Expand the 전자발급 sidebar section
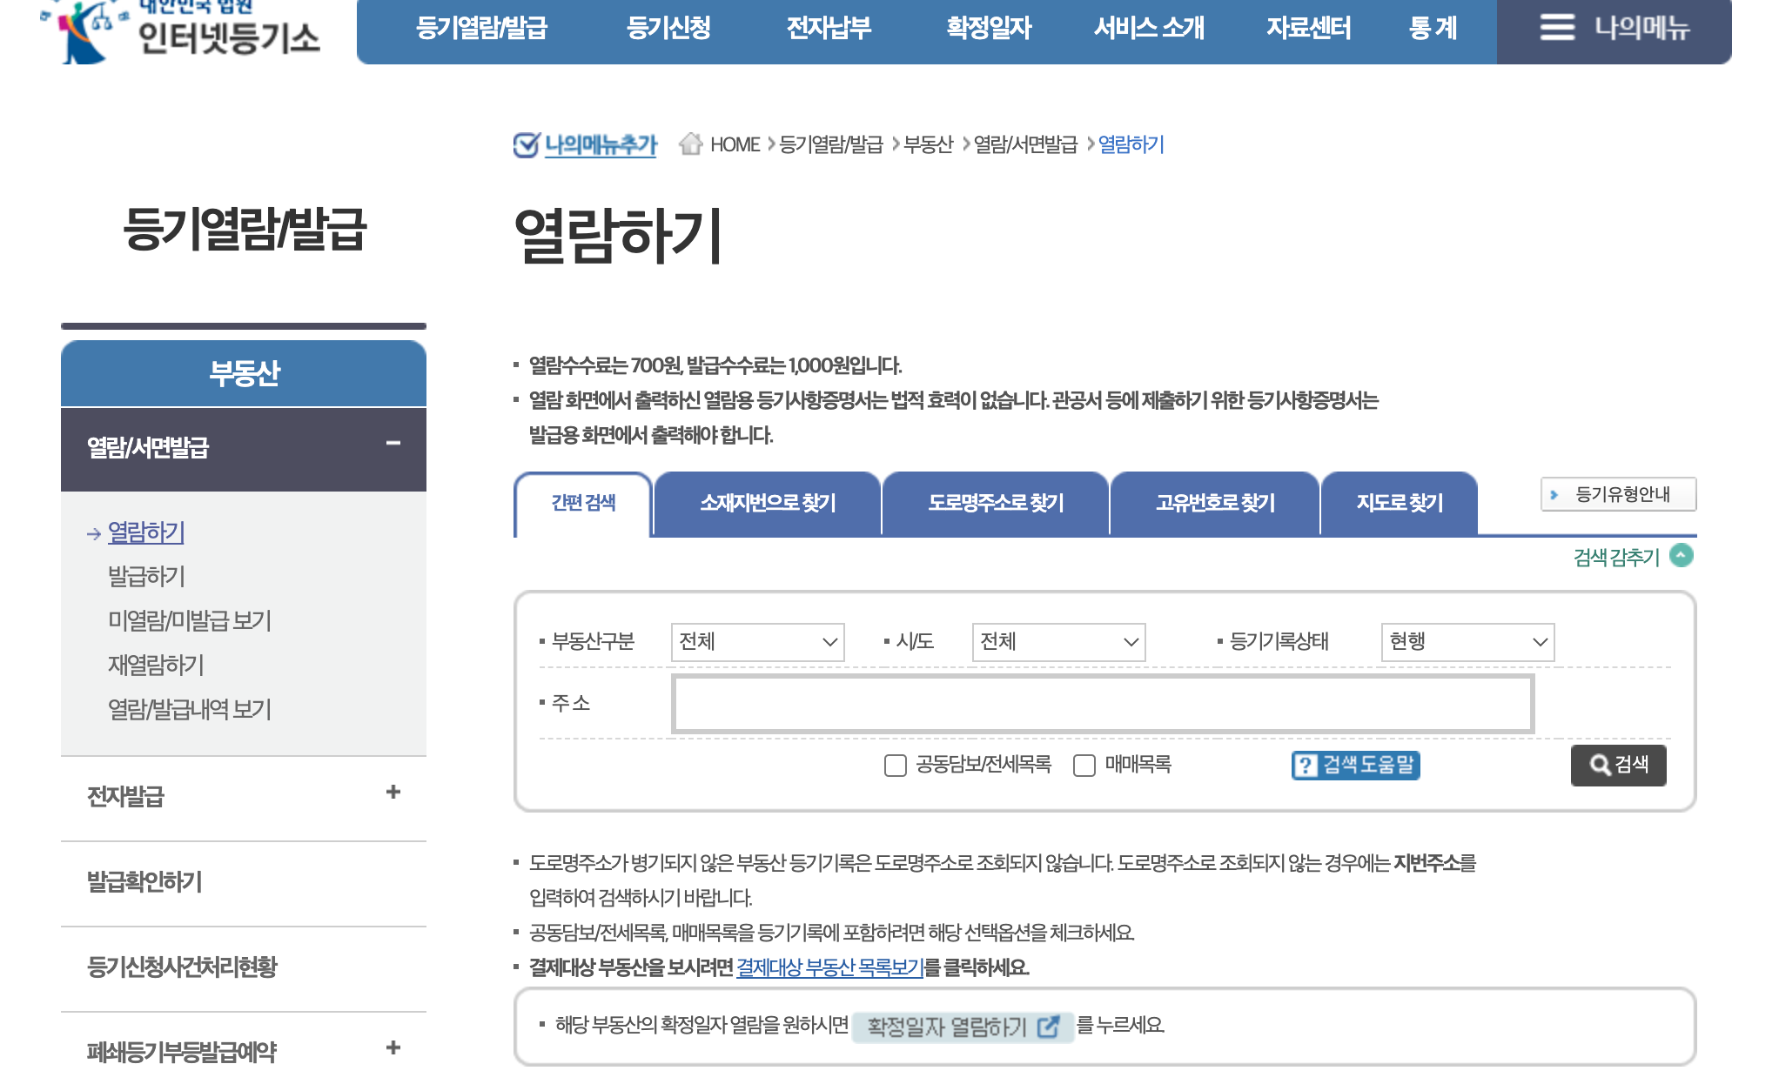The image size is (1779, 1084). pos(393,792)
